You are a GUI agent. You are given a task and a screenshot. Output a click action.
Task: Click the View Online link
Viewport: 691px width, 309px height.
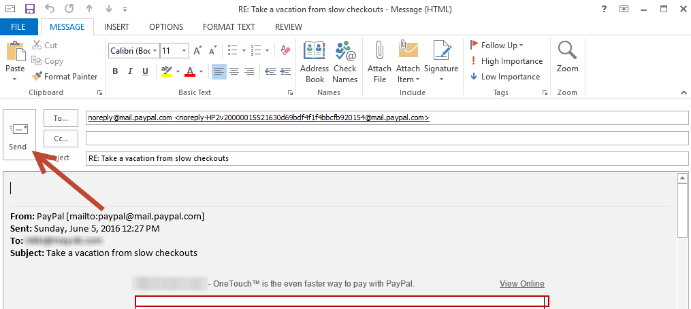pos(521,283)
